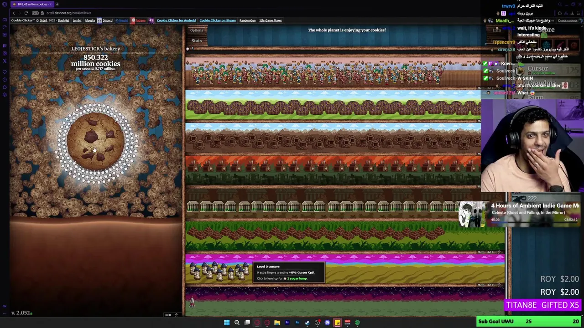Reload the Cookie Clicker page
Image resolution: width=584 pixels, height=328 pixels.
coord(26,13)
